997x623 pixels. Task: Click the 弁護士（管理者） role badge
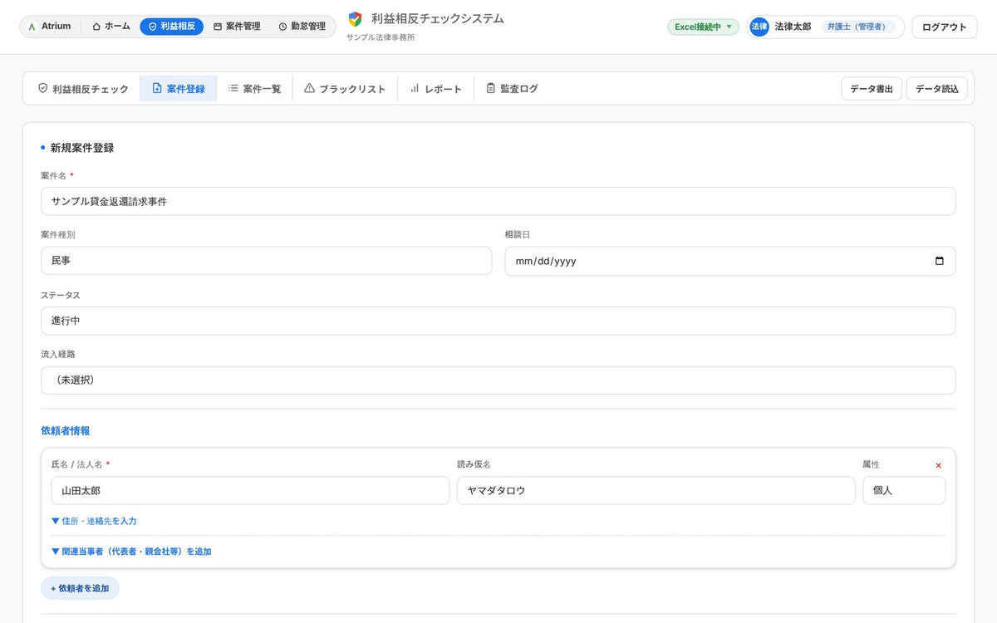(x=858, y=27)
